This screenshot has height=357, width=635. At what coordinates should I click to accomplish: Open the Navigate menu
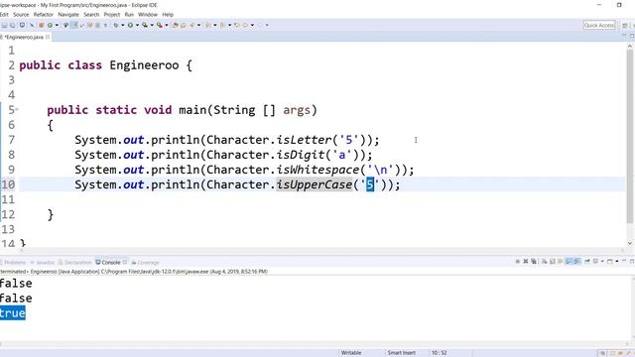68,15
